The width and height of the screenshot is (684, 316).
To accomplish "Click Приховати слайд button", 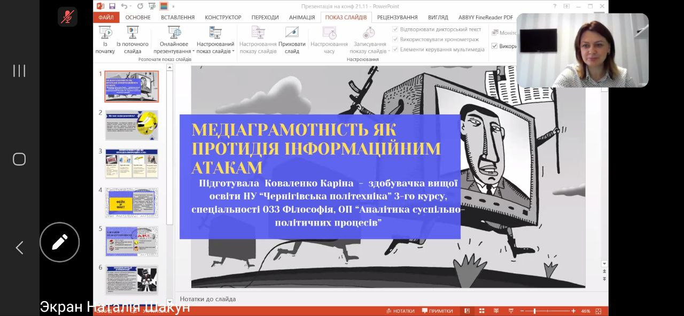I will [x=292, y=40].
